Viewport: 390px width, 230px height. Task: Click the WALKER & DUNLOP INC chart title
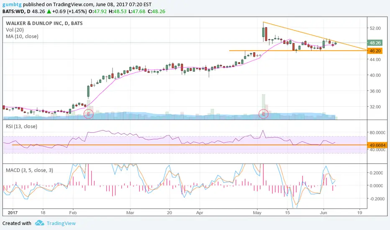pyautogui.click(x=44, y=23)
